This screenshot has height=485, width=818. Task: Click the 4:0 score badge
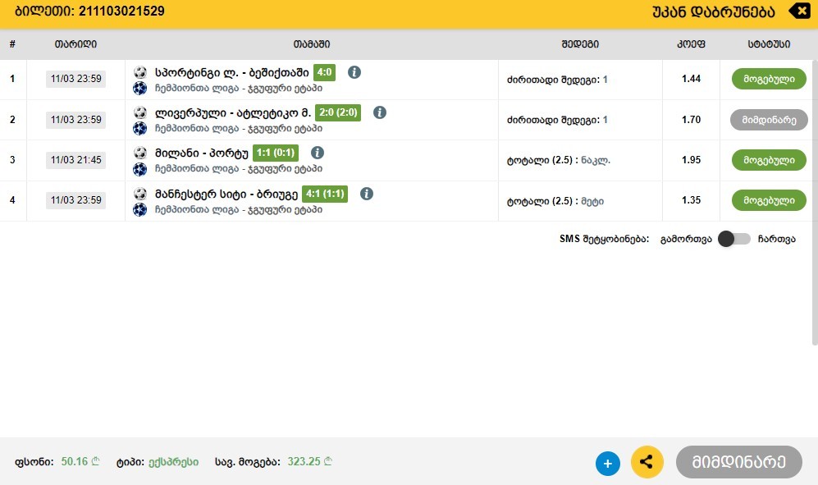[324, 72]
